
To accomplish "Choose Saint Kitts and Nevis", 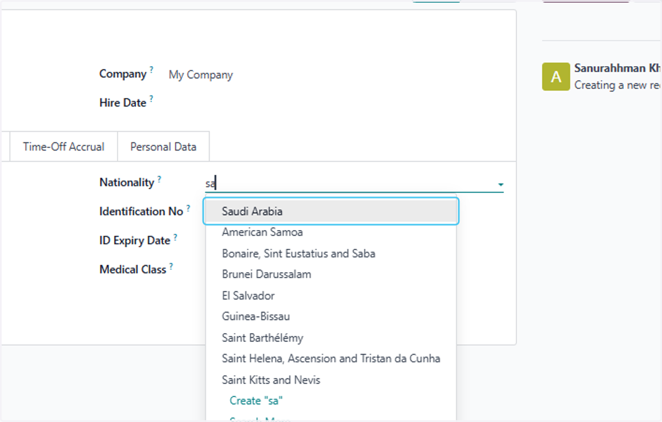I will coord(331,380).
